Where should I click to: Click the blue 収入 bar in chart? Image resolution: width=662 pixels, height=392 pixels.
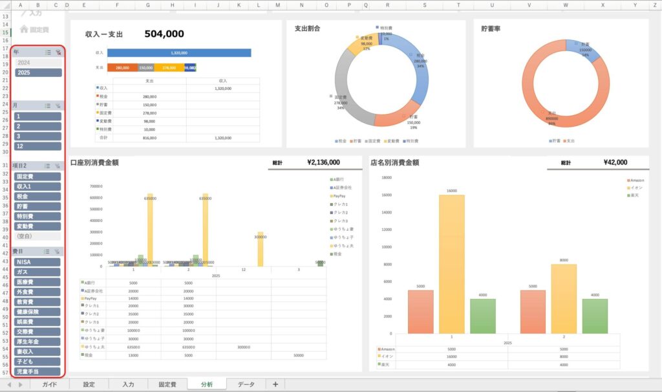pos(179,53)
